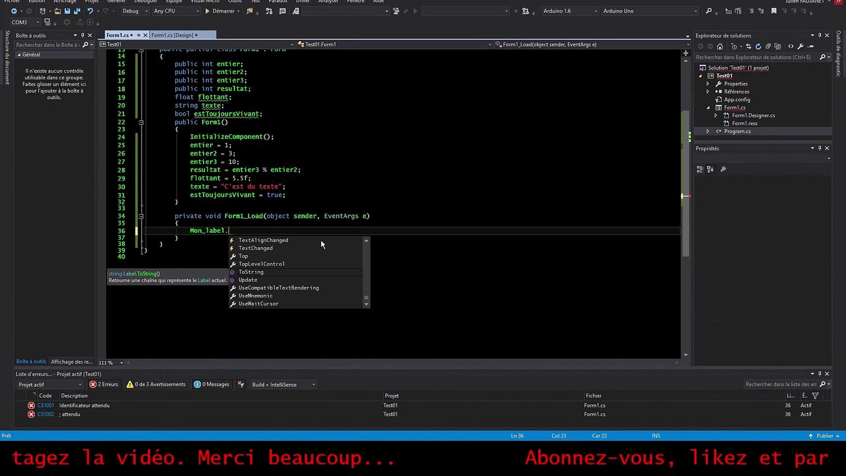Click Show All Files icon in solution explorer
846x476 pixels.
point(777,46)
